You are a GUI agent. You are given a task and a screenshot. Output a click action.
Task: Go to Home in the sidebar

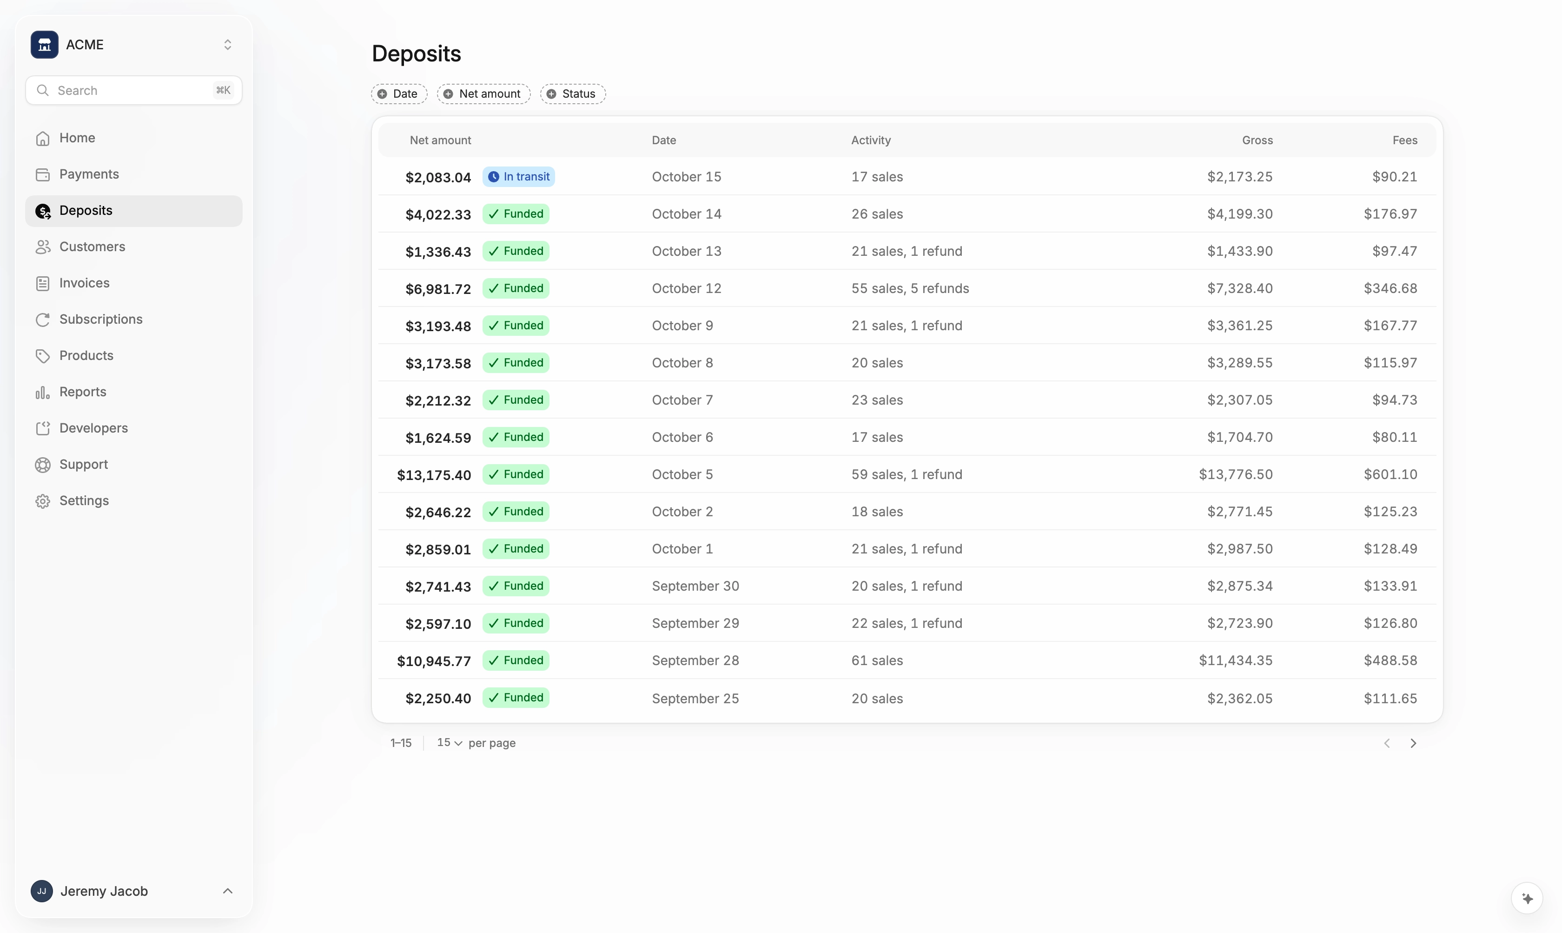click(134, 138)
